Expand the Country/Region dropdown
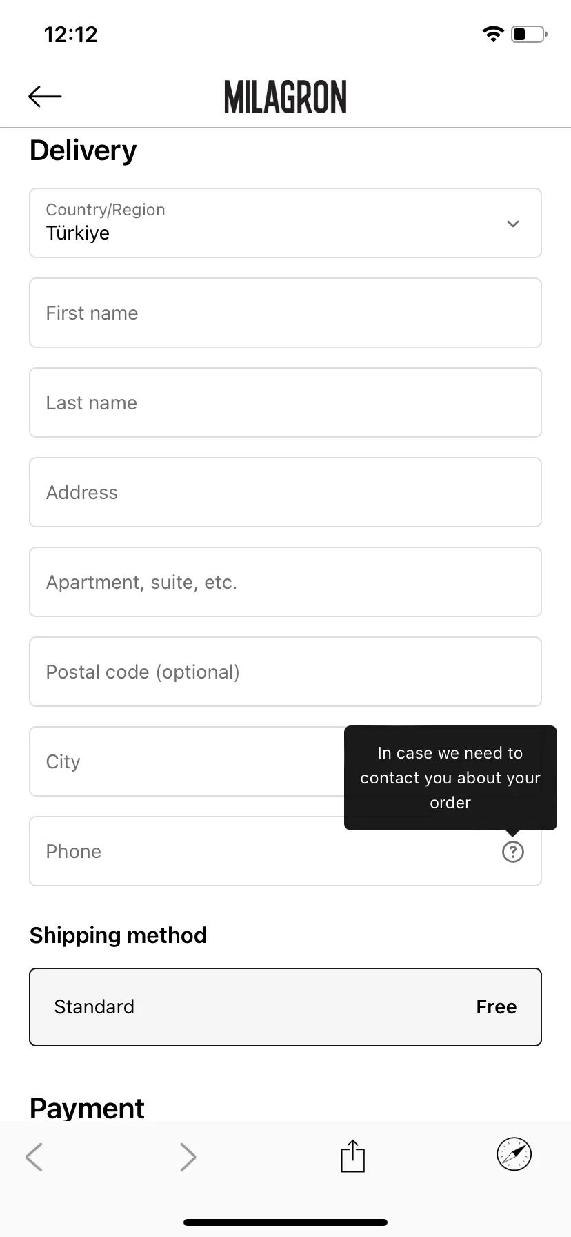This screenshot has width=571, height=1237. [x=285, y=223]
